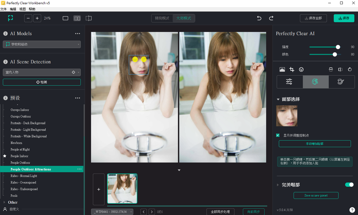Image resolution: width=358 pixels, height=215 pixels.
Task: Click the 手动增加脸部 button
Action: (x=315, y=144)
